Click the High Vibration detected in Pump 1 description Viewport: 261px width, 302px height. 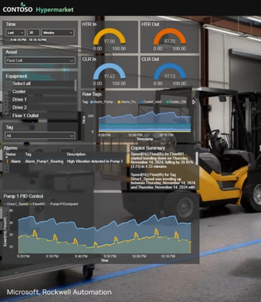coord(95,161)
